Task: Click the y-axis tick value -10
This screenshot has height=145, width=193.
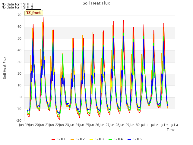Action: tap(19, 109)
